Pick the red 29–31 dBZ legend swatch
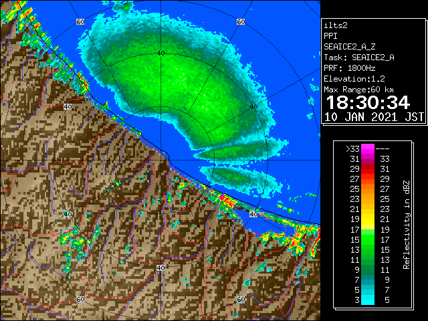The width and height of the screenshot is (428, 321). point(368,169)
